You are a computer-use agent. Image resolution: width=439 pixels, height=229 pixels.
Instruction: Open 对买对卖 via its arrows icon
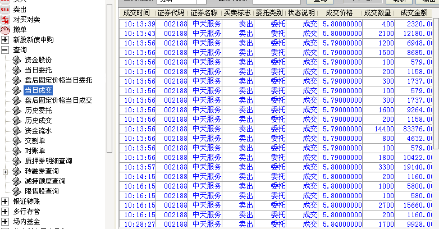tap(4, 20)
